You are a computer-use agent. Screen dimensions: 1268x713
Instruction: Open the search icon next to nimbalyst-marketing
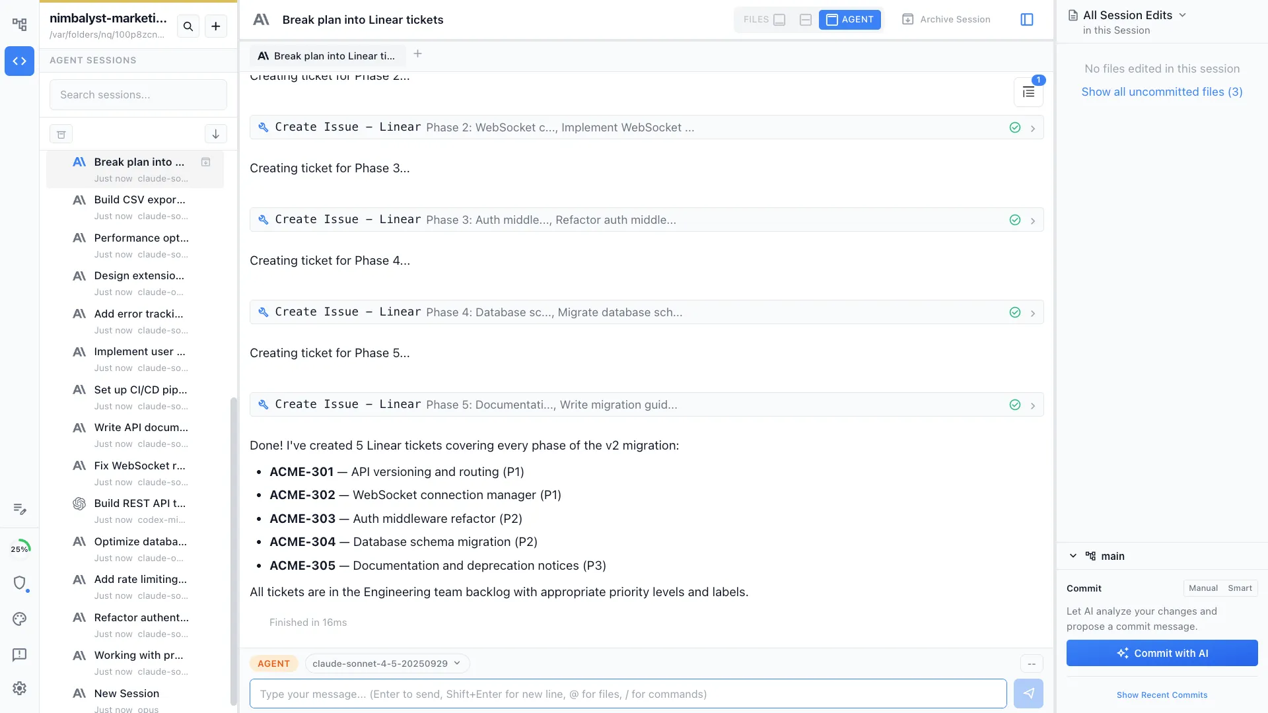[x=188, y=26]
